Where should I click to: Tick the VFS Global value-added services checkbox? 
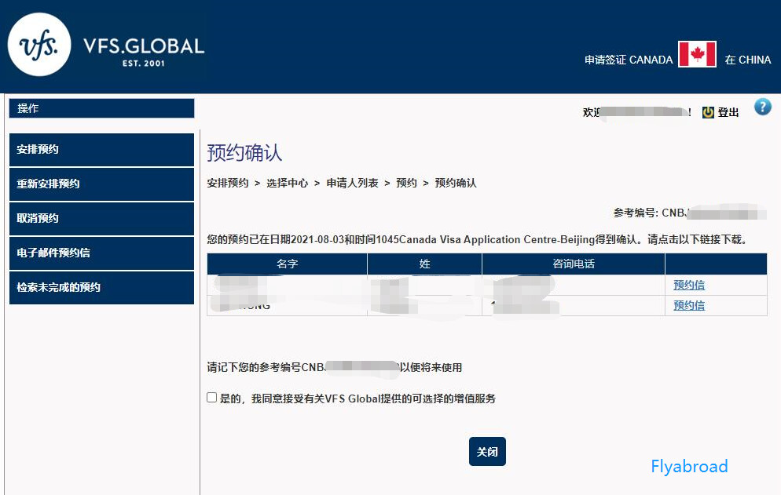point(212,398)
